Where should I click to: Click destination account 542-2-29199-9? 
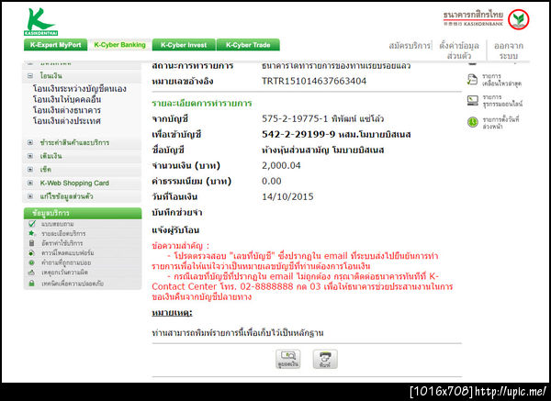(298, 135)
